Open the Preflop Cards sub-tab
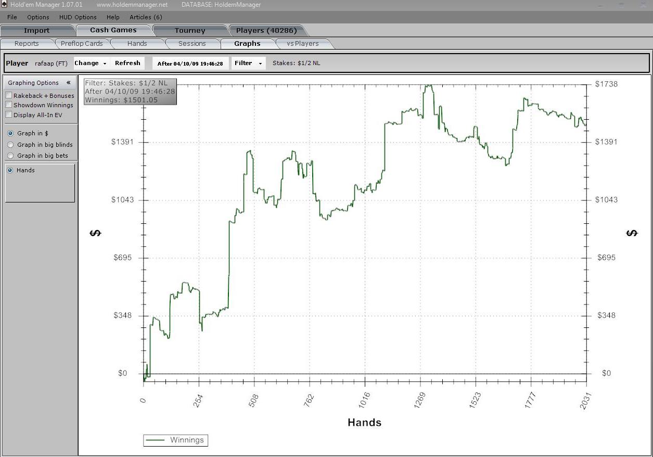This screenshot has height=457, width=653. [x=82, y=43]
